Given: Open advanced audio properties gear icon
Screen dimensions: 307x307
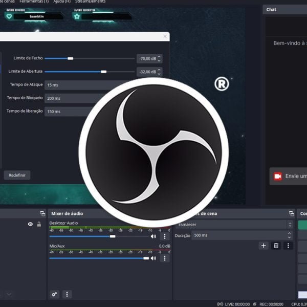Looking at the screenshot, I should coord(55,294).
